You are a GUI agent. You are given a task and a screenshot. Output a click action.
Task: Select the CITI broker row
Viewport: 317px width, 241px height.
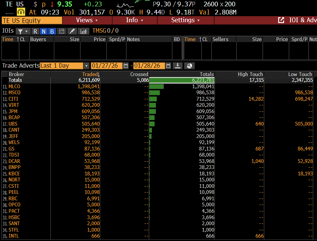coord(158,99)
